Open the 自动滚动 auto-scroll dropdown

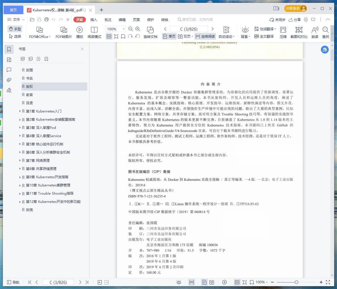[226, 33]
